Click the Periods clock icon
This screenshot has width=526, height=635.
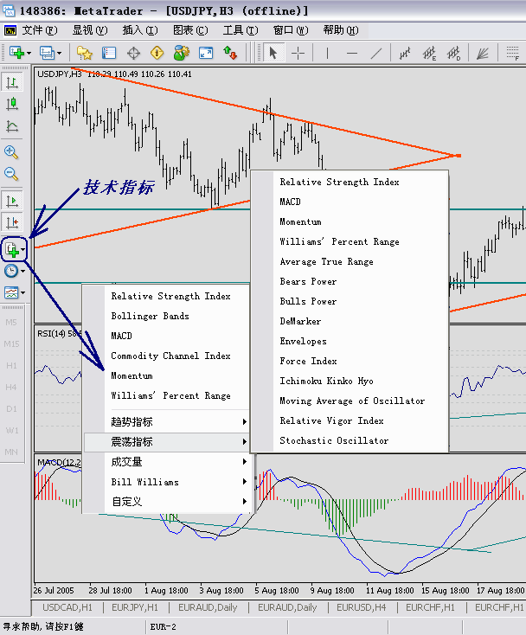(11, 271)
